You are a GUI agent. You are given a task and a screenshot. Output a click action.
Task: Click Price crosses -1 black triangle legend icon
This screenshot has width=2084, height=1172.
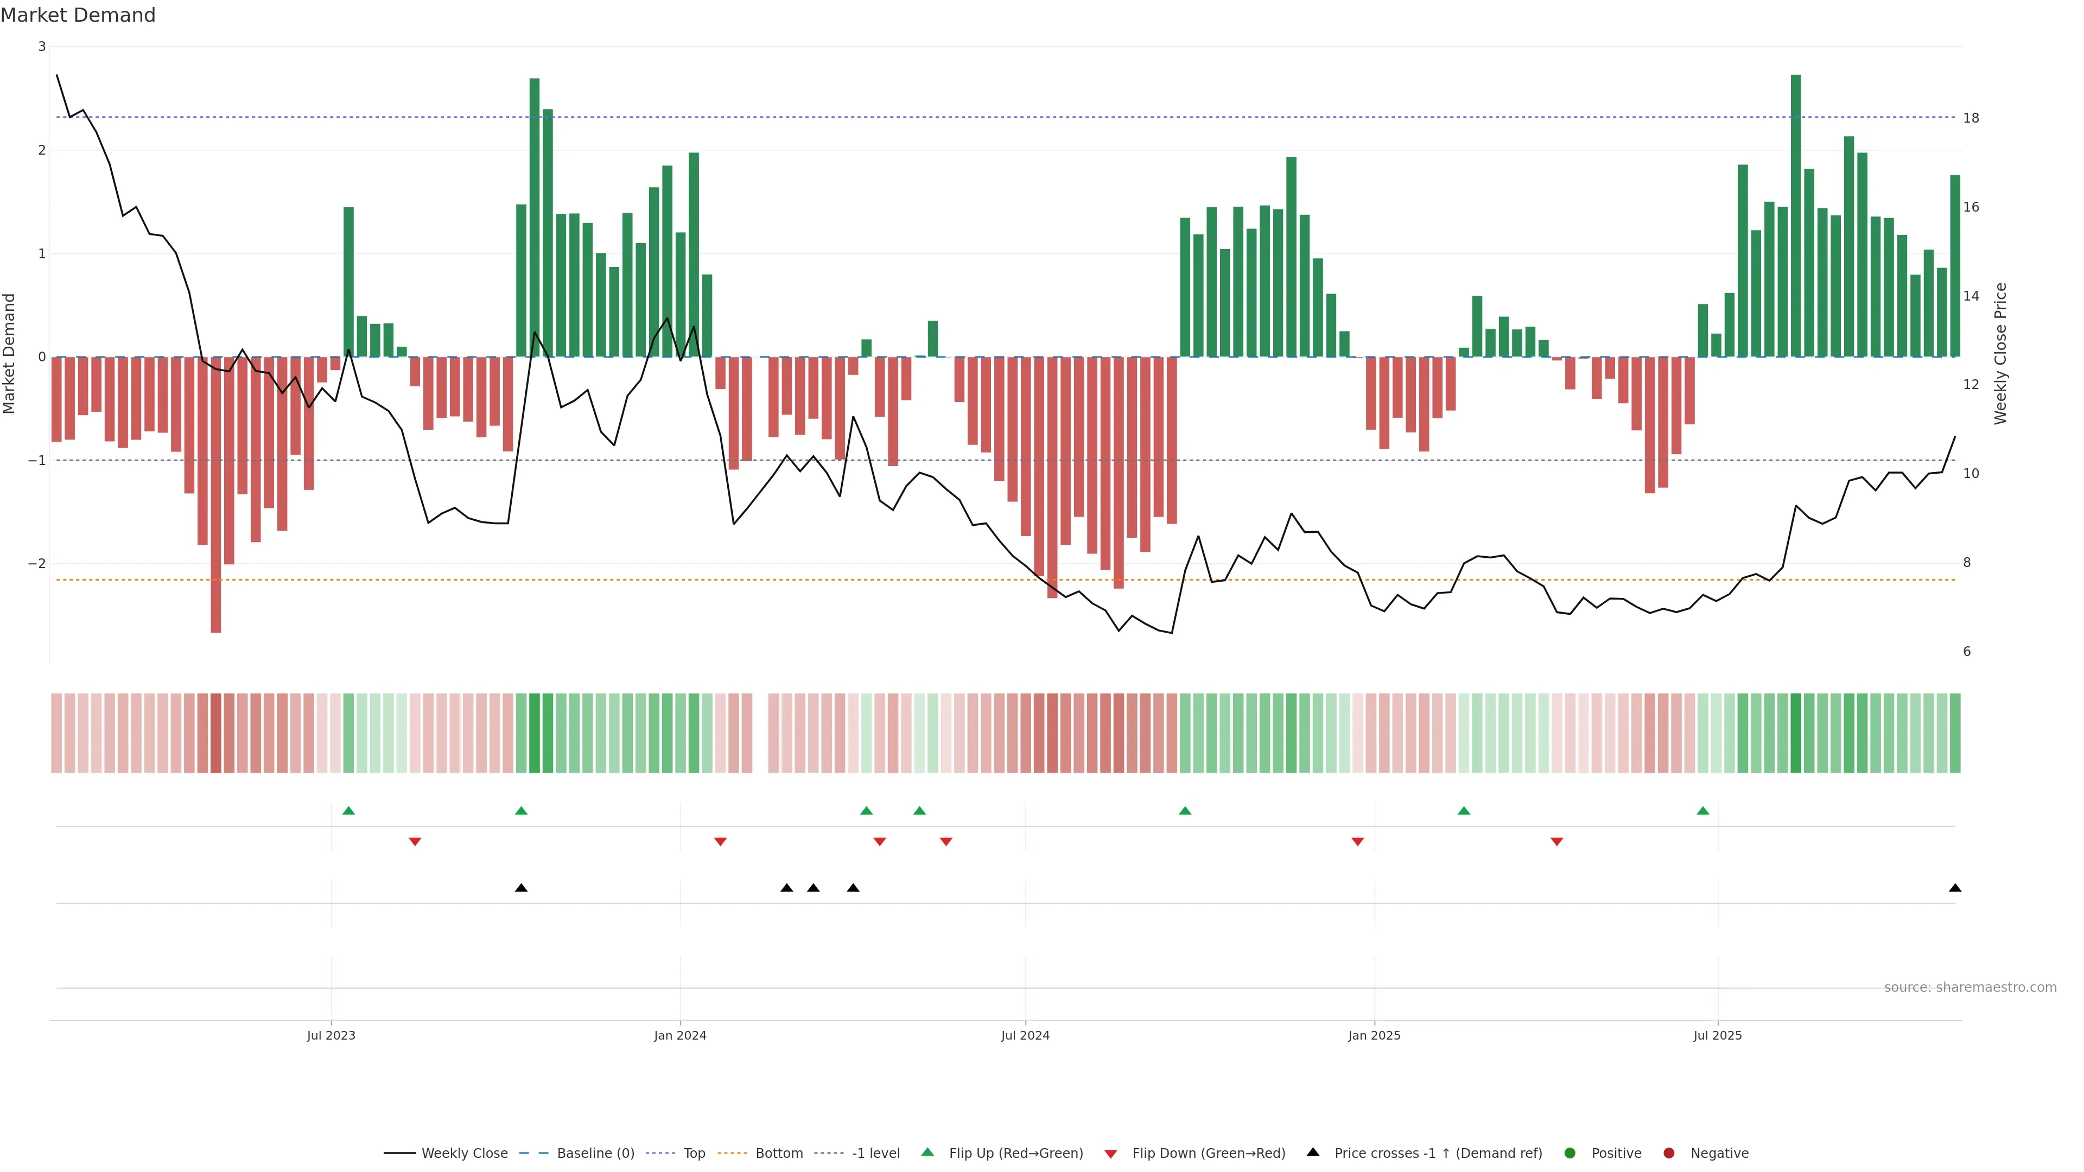click(1313, 1152)
